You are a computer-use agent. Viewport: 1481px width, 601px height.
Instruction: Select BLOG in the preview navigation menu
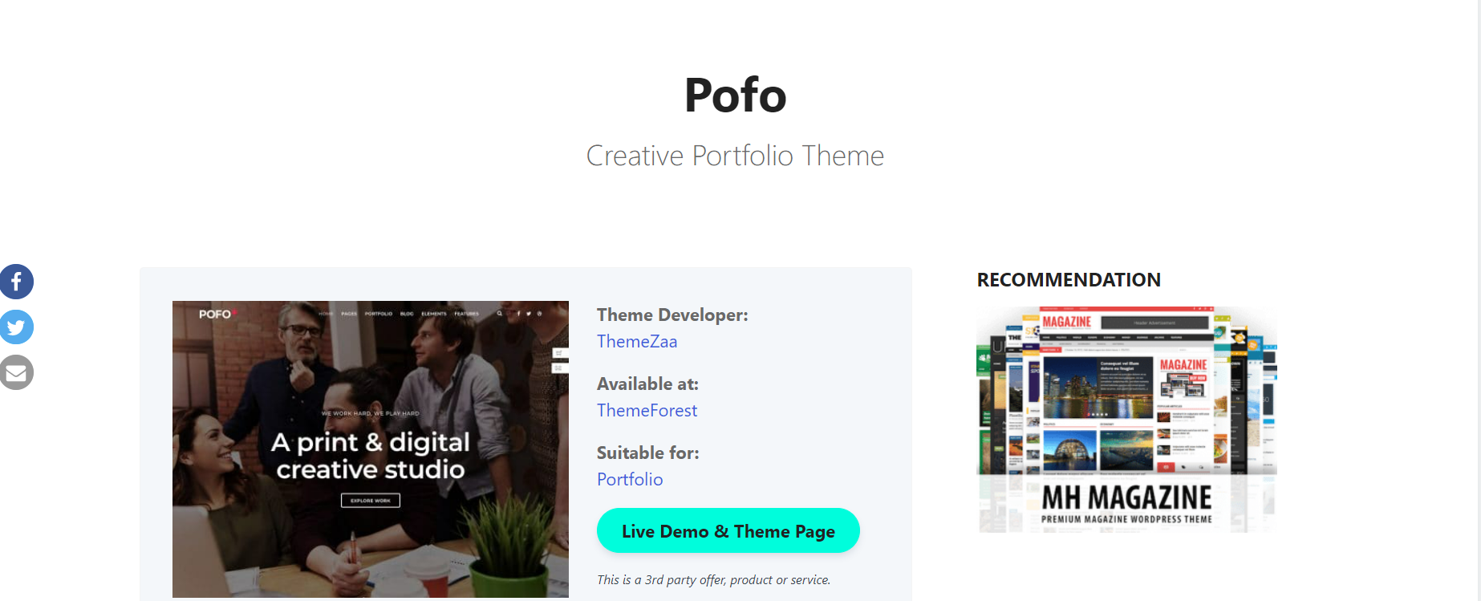pos(407,314)
